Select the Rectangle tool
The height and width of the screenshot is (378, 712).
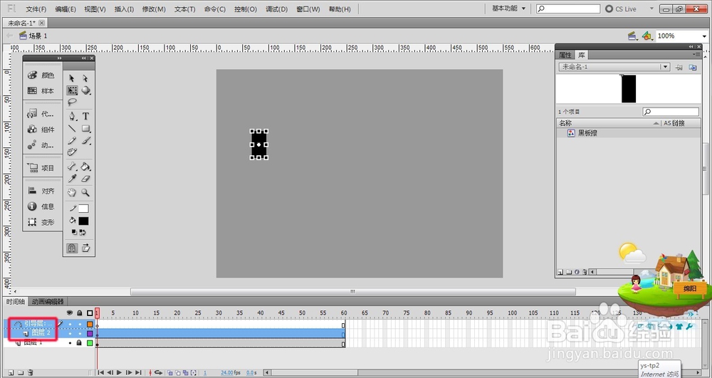85,128
